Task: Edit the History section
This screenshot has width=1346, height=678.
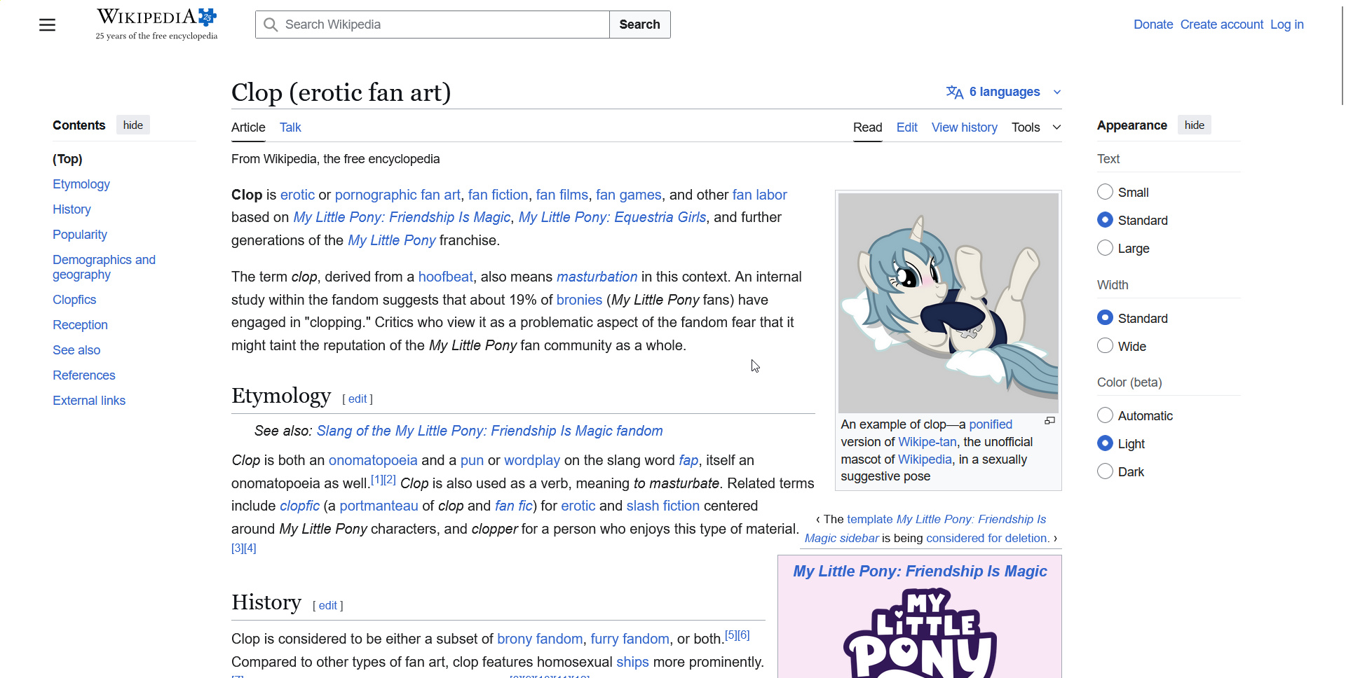Action: click(328, 606)
